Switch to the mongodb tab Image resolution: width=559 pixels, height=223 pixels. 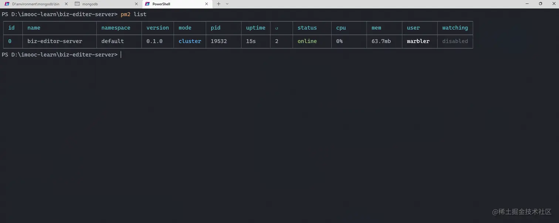click(x=106, y=4)
